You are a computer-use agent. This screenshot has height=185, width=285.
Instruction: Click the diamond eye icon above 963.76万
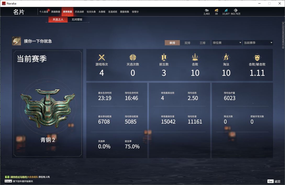tap(236, 10)
